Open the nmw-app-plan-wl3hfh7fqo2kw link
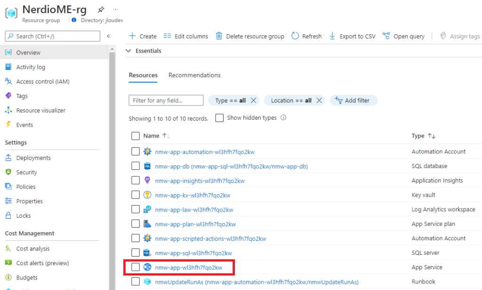This screenshot has height=290, width=482. pos(195,224)
